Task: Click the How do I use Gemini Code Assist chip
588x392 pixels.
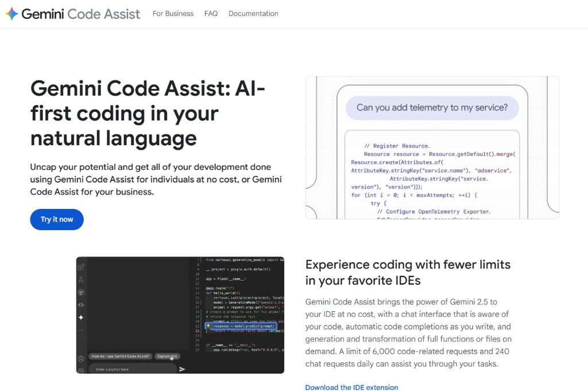Action: coord(121,356)
